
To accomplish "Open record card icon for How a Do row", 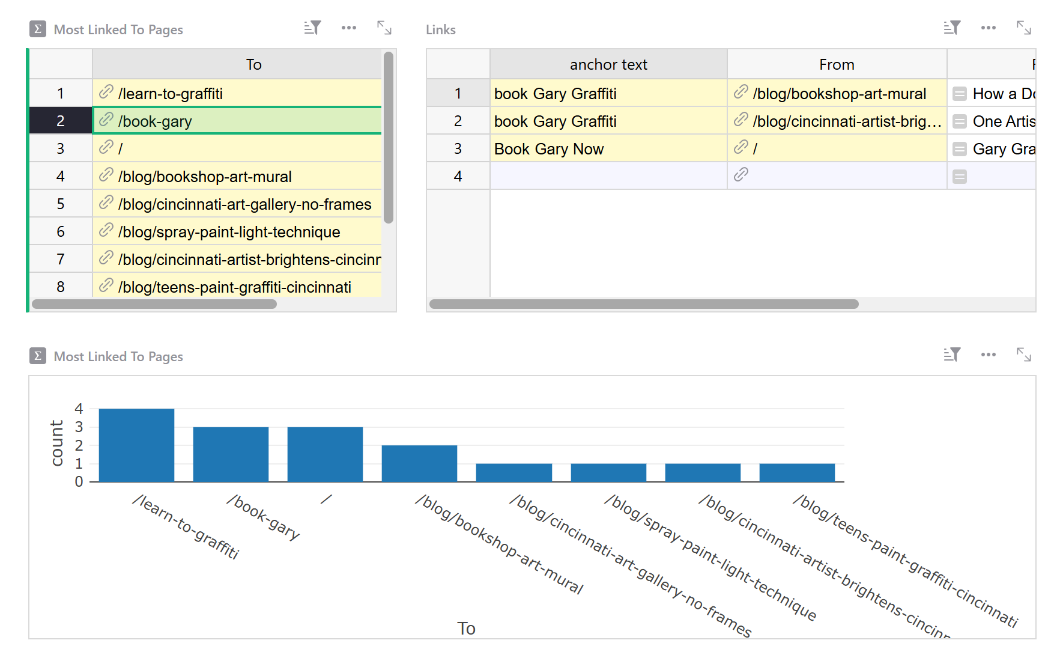I will tap(960, 94).
